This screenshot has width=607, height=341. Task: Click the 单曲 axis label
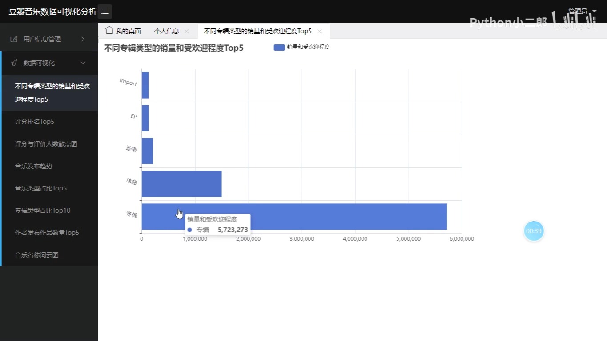click(x=131, y=182)
